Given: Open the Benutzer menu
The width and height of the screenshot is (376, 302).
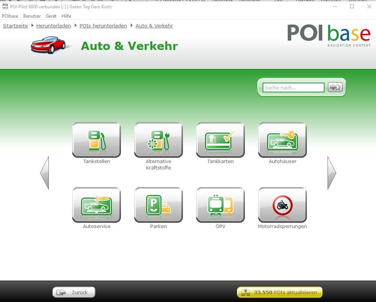Looking at the screenshot, I should click(32, 16).
